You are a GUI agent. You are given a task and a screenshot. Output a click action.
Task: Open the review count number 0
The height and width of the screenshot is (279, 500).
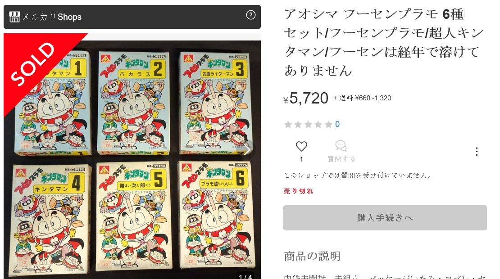click(x=337, y=124)
